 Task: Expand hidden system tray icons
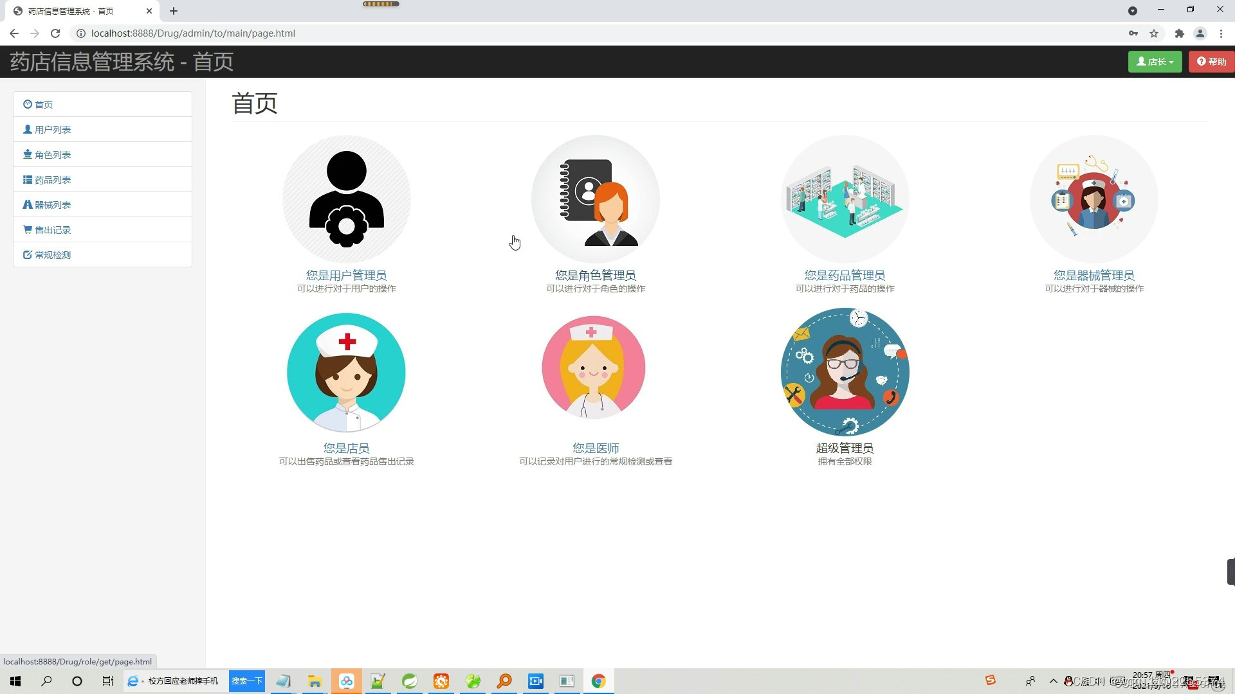tap(1053, 681)
